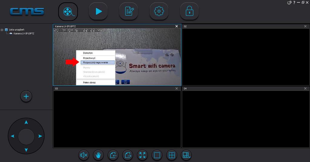Open the multi-view layout options icon
This screenshot has height=162, width=310.
point(186,155)
